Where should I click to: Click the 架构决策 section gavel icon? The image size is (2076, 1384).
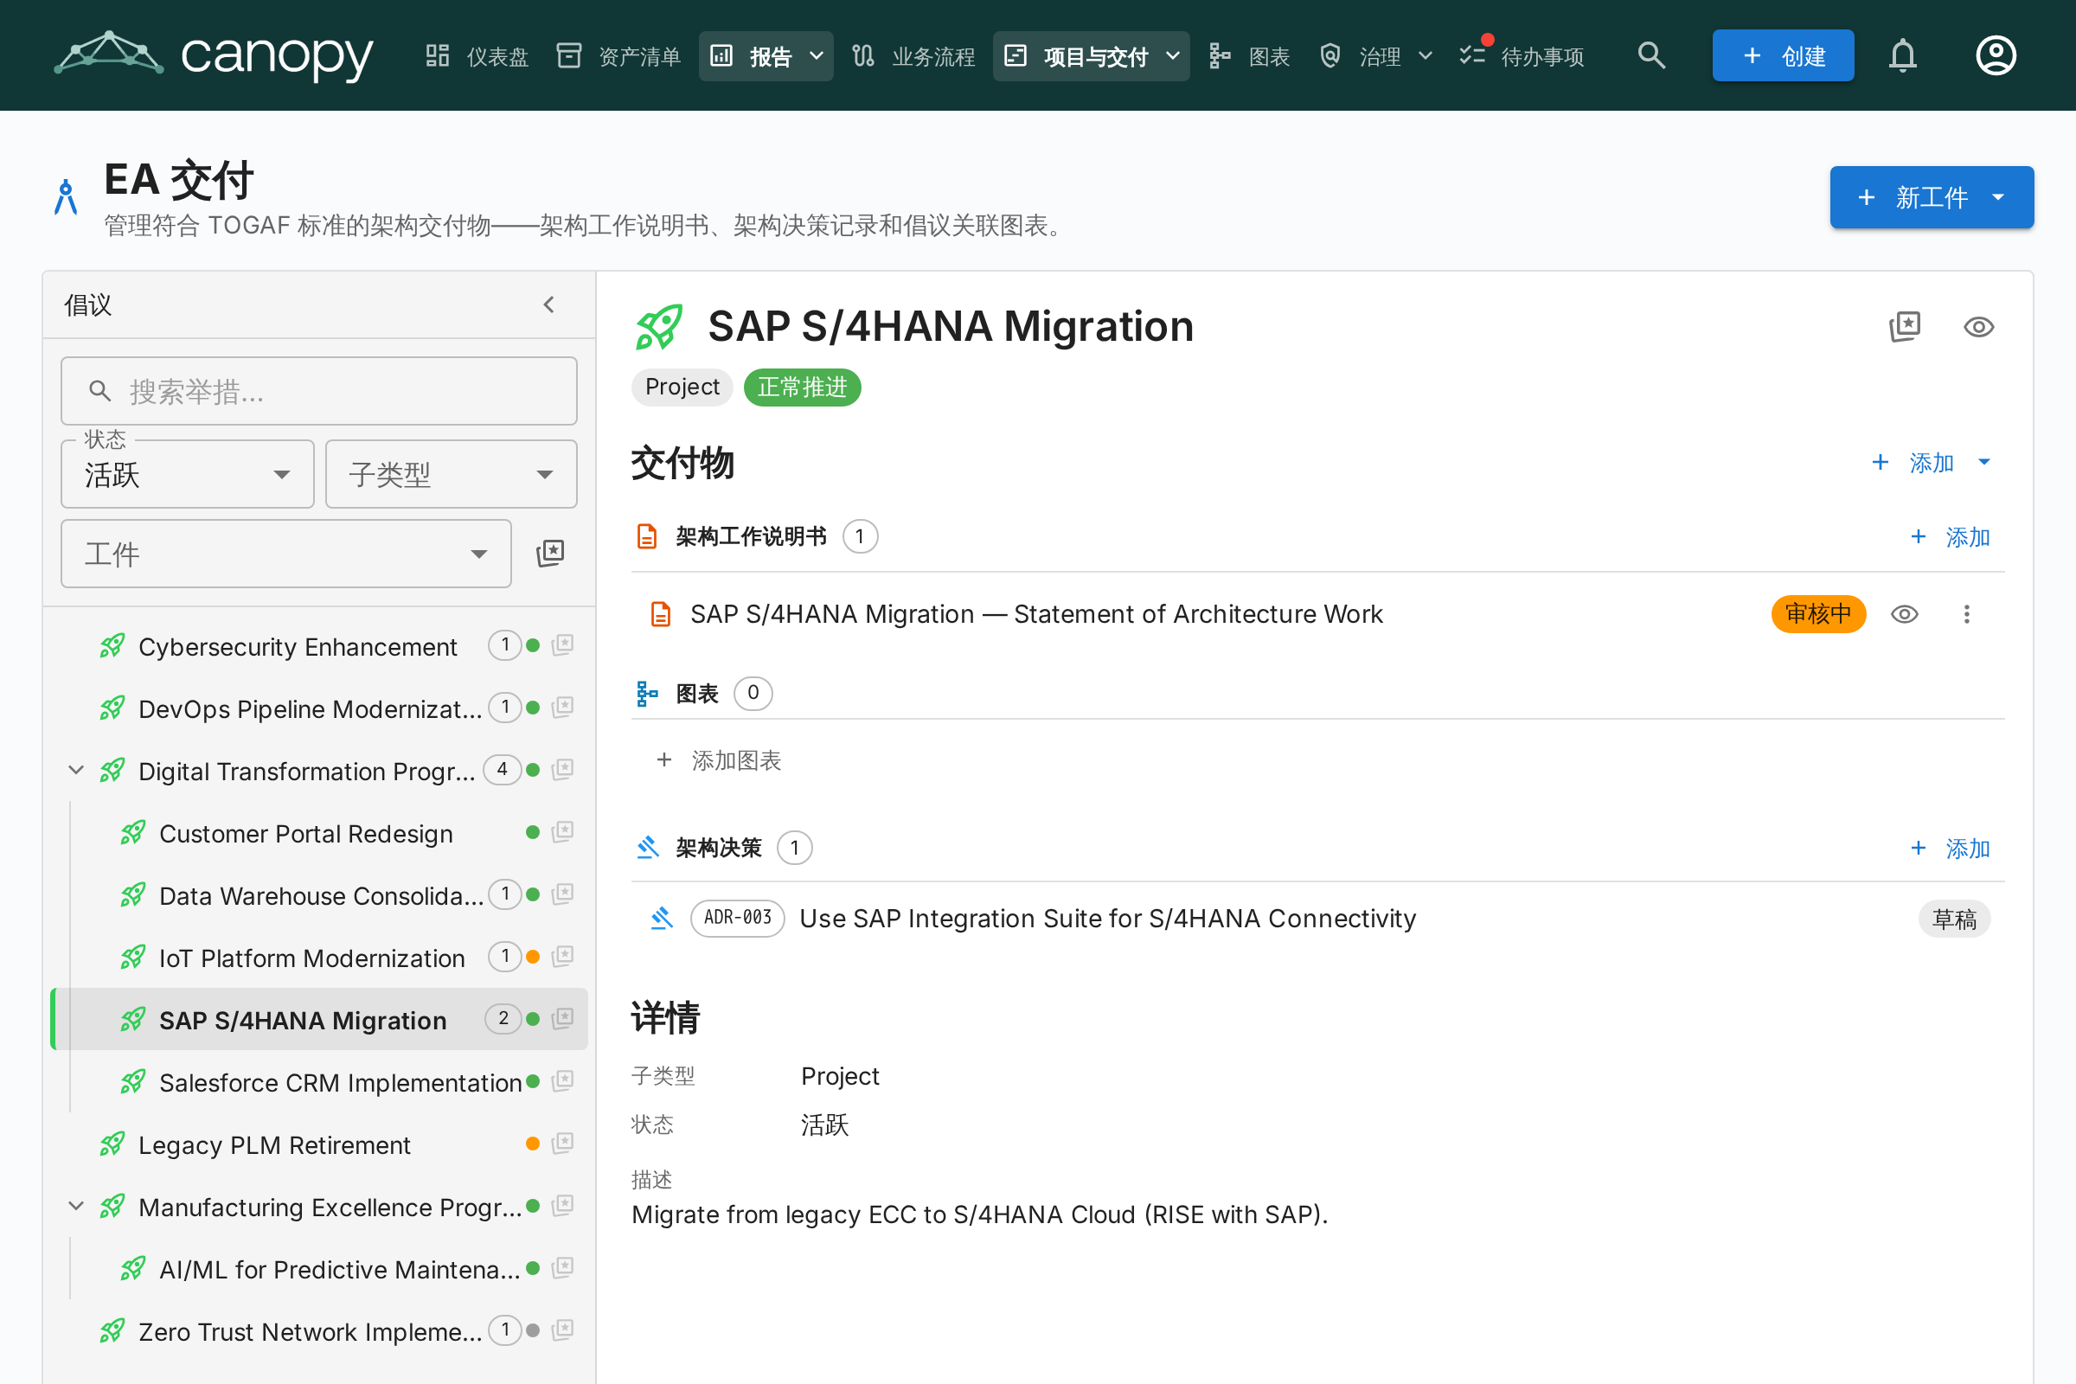click(x=648, y=849)
